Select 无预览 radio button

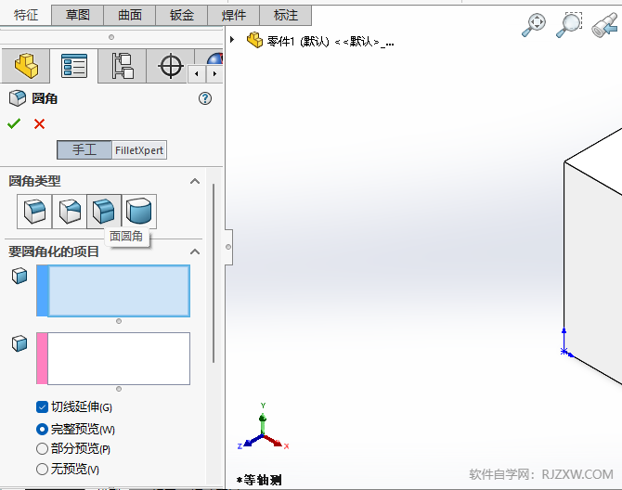tap(42, 469)
